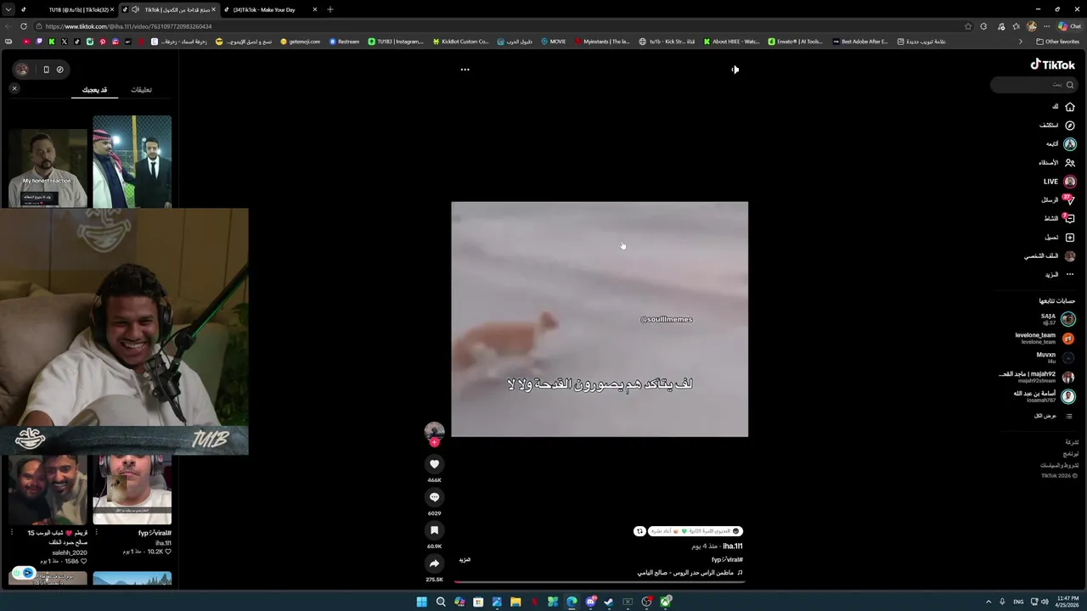
Task: Switch to the قد يعجبك tab
Action: pyautogui.click(x=94, y=90)
